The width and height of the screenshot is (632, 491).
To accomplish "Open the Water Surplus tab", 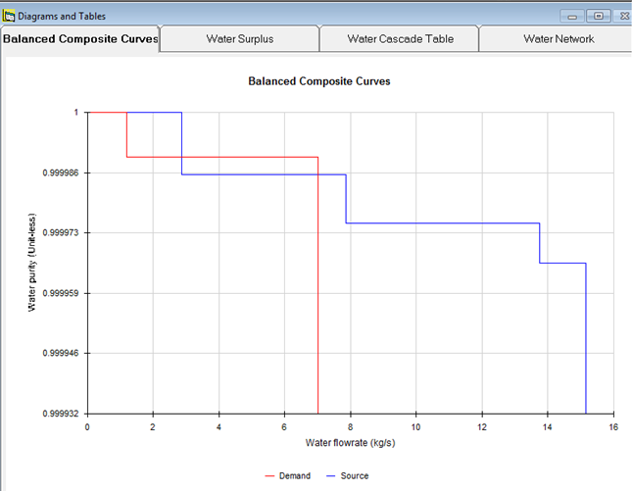I will click(x=239, y=39).
